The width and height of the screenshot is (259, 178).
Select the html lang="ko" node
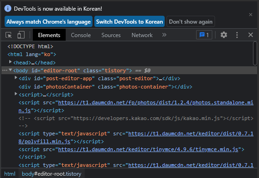pos(32,54)
